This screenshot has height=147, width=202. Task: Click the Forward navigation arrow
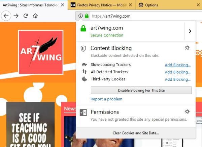[x=16, y=16]
